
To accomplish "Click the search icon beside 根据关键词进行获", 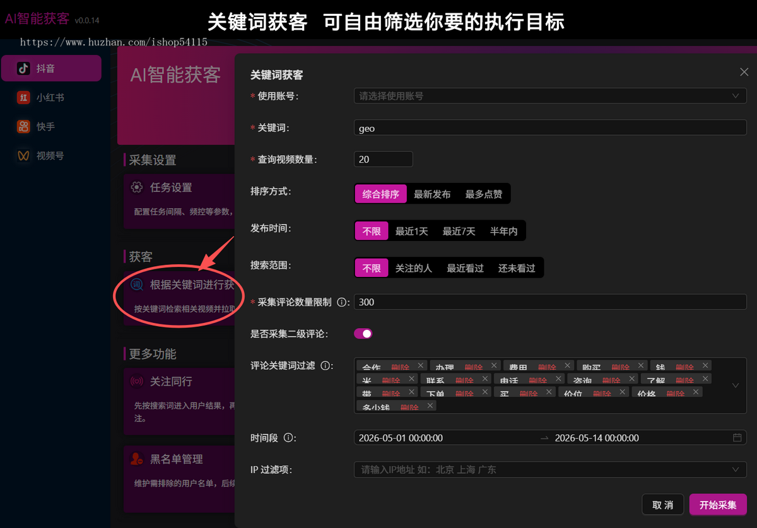I will [x=137, y=285].
